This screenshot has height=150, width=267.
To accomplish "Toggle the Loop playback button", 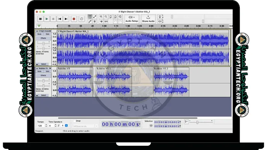I will pos(81,19).
